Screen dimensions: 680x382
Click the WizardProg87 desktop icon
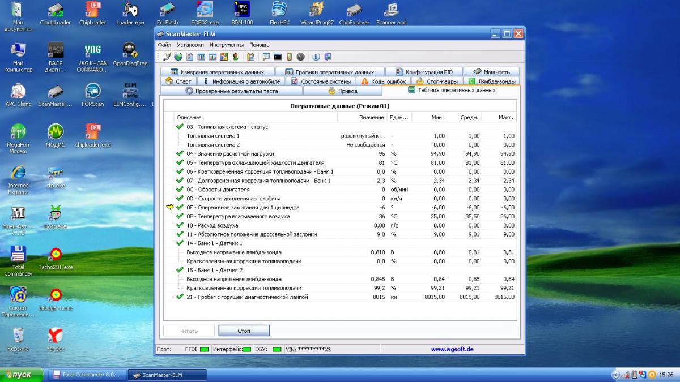click(x=316, y=14)
